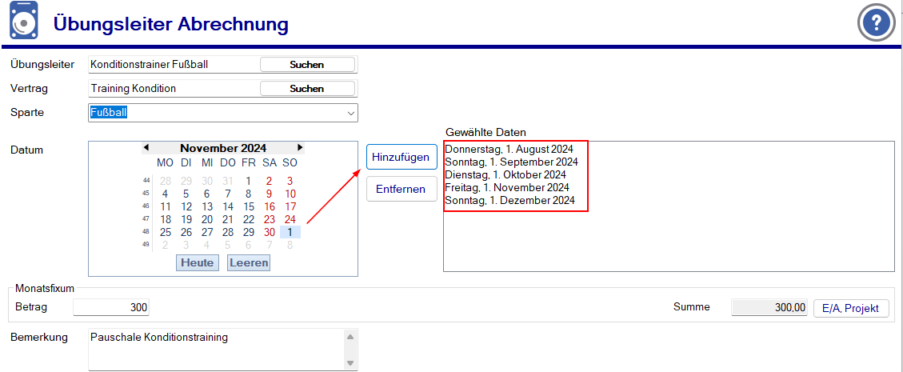Click the Heute button
This screenshot has height=372, width=903.
coord(197,262)
